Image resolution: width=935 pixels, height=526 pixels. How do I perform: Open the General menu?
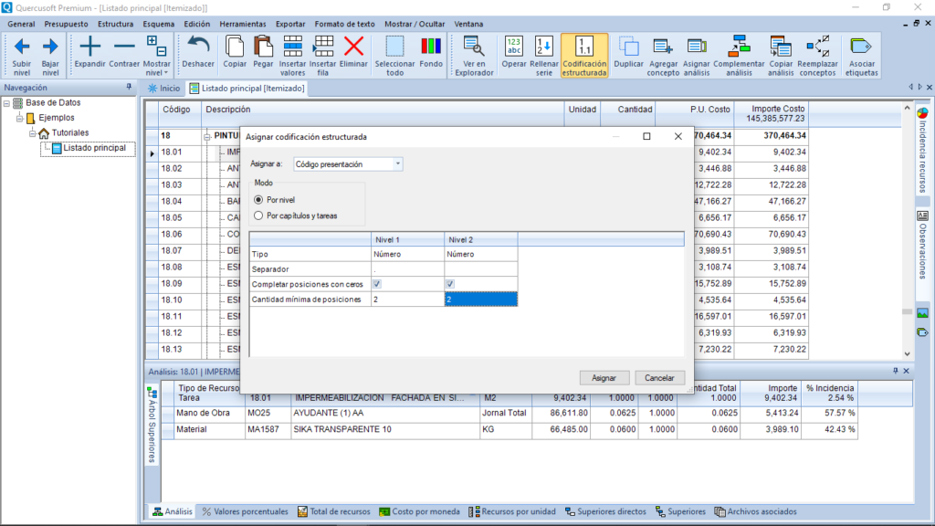tap(22, 24)
